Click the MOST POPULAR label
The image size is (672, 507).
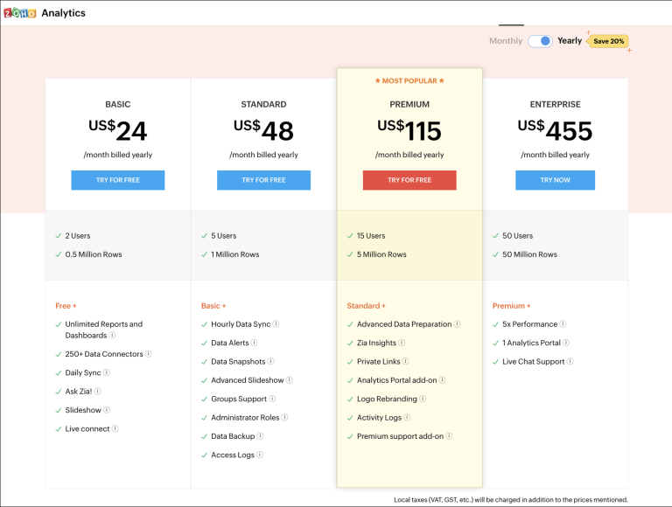pos(409,81)
